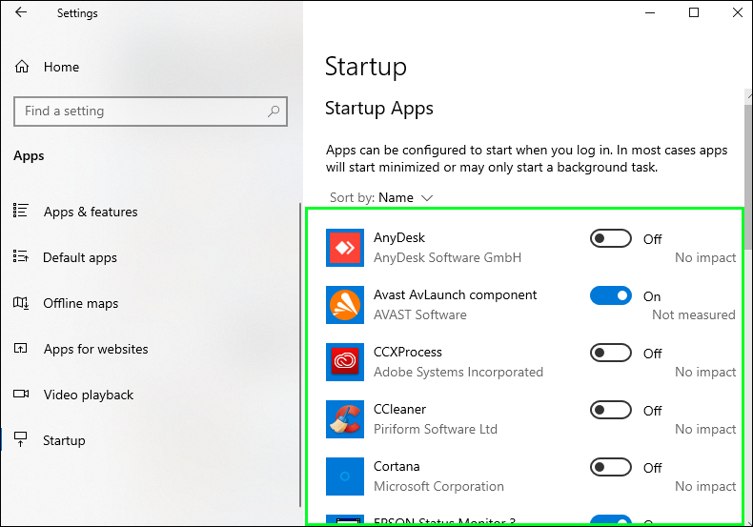
Task: Go to Settings Home
Action: [x=61, y=67]
